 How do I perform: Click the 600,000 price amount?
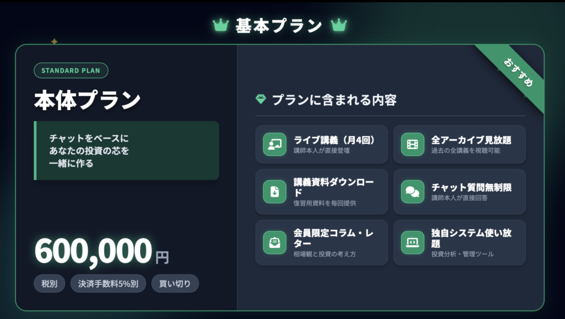(93, 252)
